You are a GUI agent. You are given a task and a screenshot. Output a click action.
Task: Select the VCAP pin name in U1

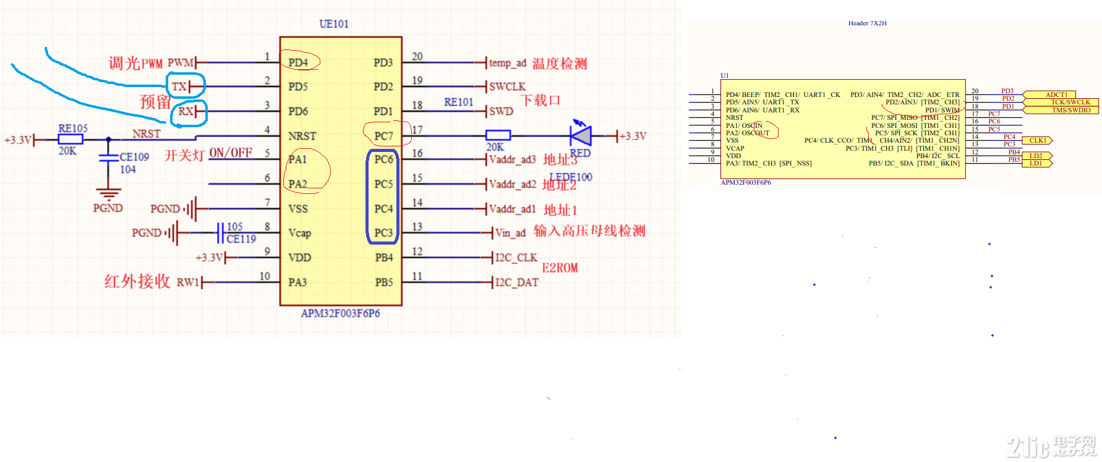click(x=735, y=148)
